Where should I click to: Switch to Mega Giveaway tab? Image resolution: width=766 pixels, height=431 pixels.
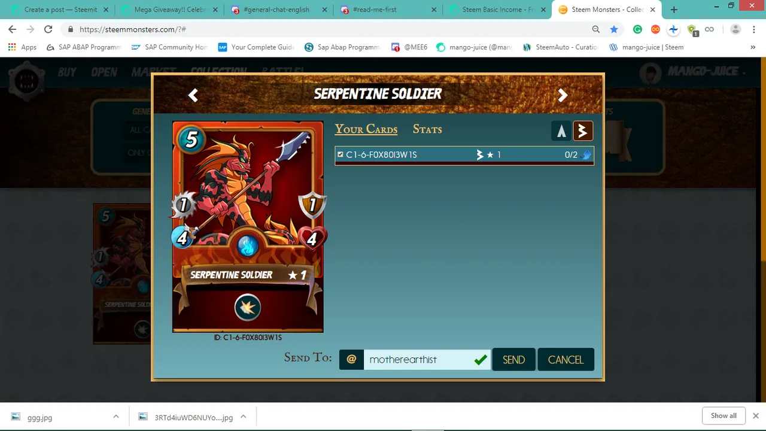(x=170, y=10)
